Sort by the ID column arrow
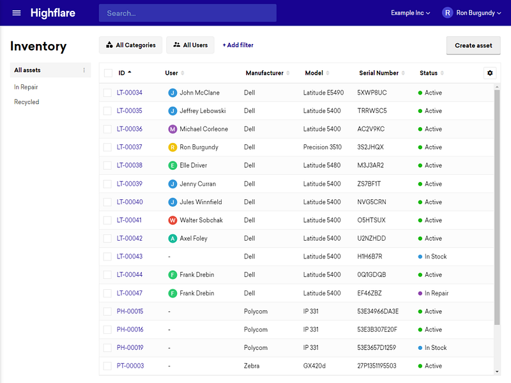 coord(130,72)
